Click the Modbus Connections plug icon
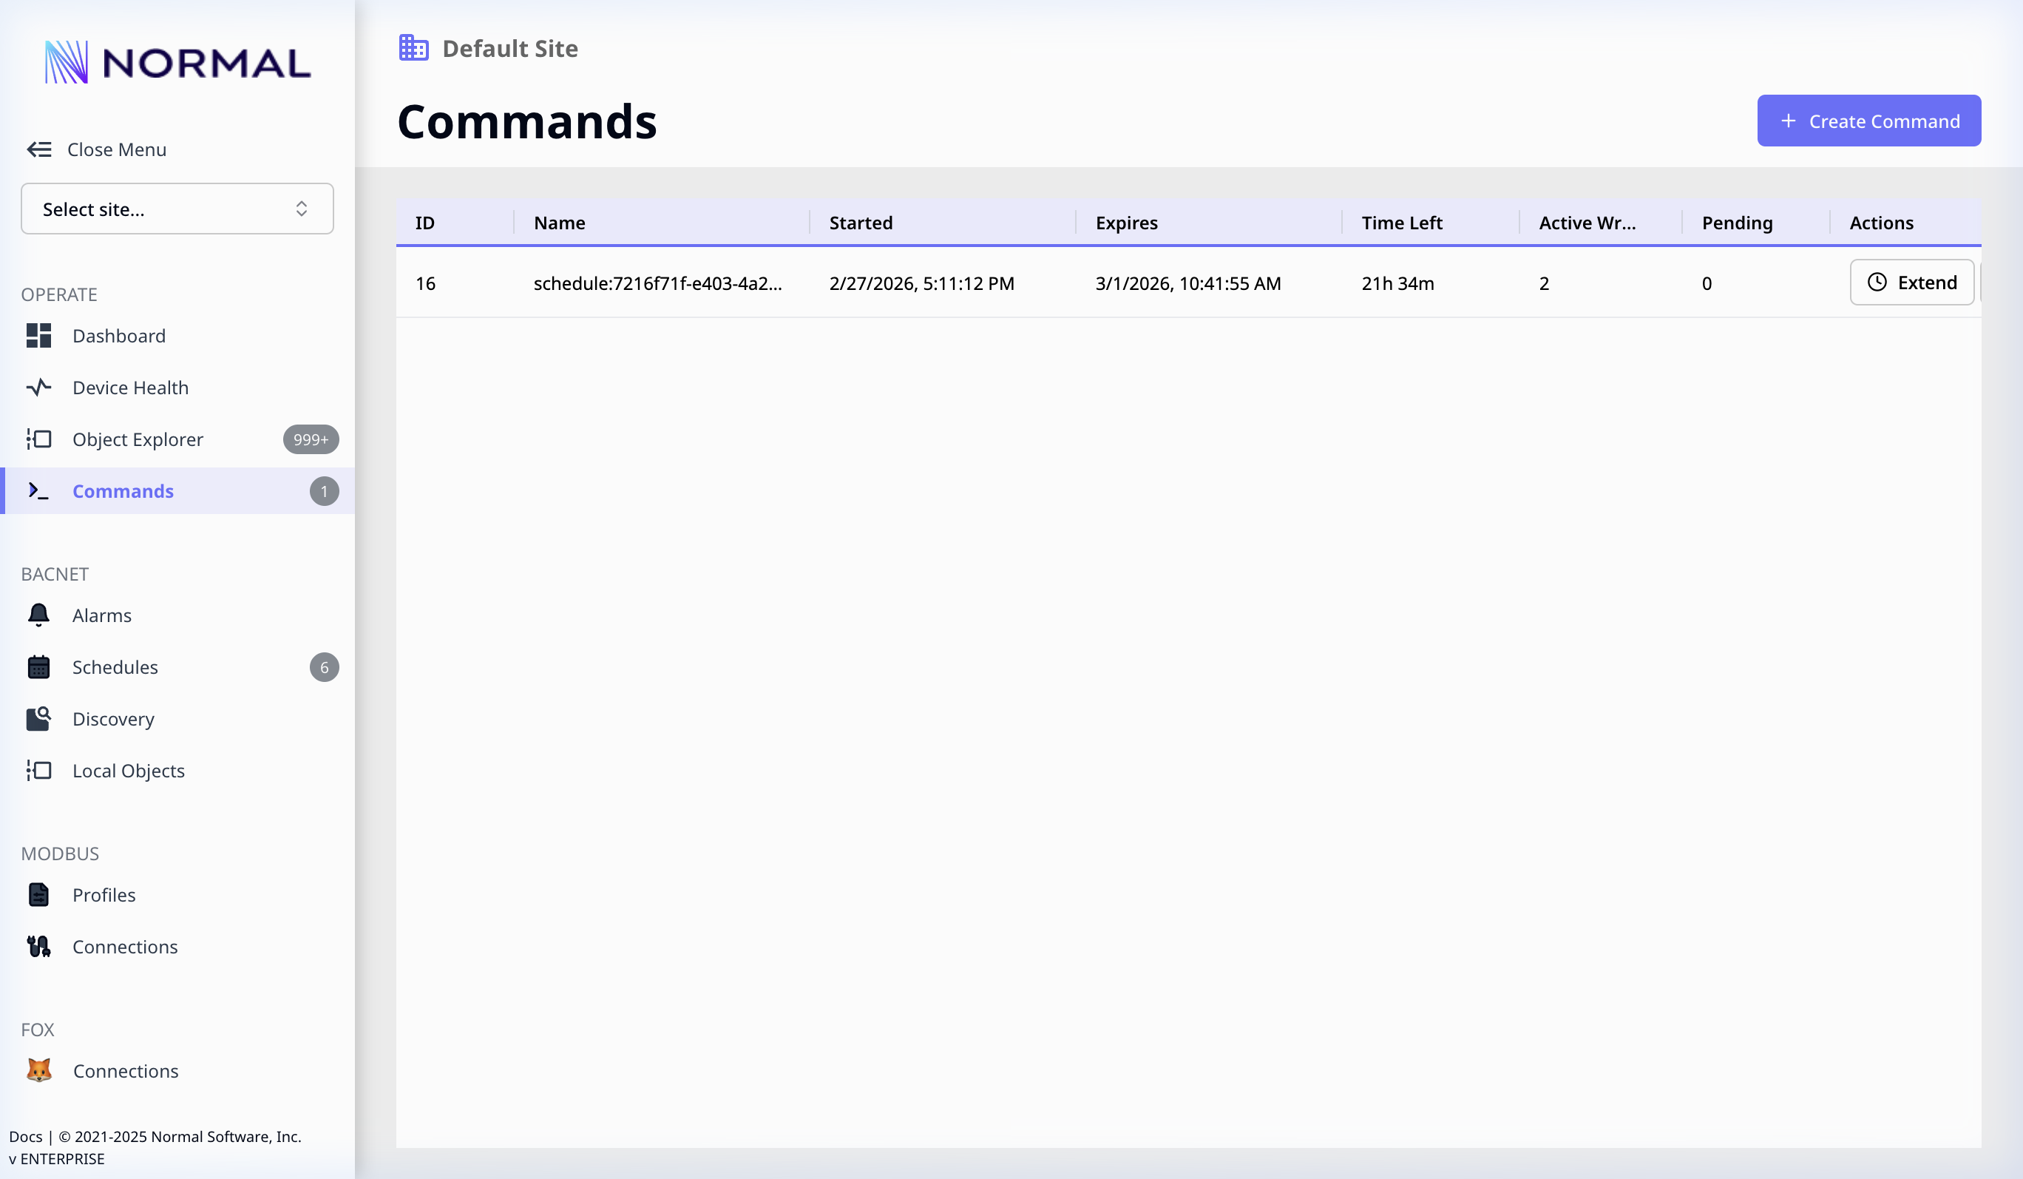The height and width of the screenshot is (1179, 2023). 38,946
